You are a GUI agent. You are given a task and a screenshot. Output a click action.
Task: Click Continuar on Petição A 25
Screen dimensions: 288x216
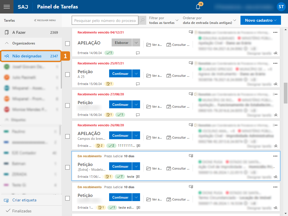[120, 74]
